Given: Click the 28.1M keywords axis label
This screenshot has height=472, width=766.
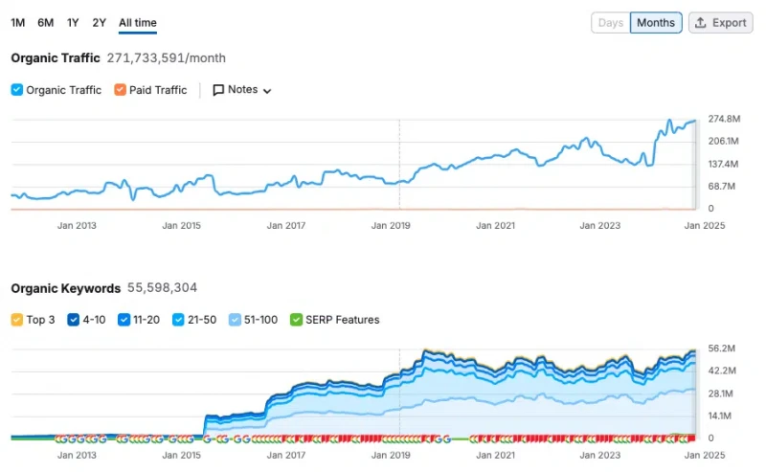Looking at the screenshot, I should [721, 393].
